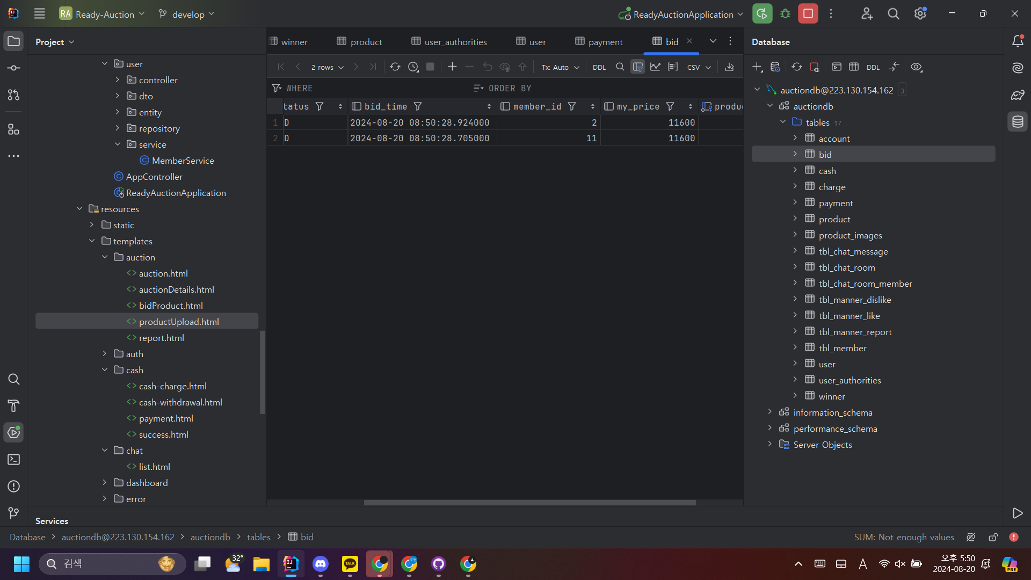The image size is (1031, 580).
Task: Stop the running application with the red stop button
Action: tap(808, 14)
